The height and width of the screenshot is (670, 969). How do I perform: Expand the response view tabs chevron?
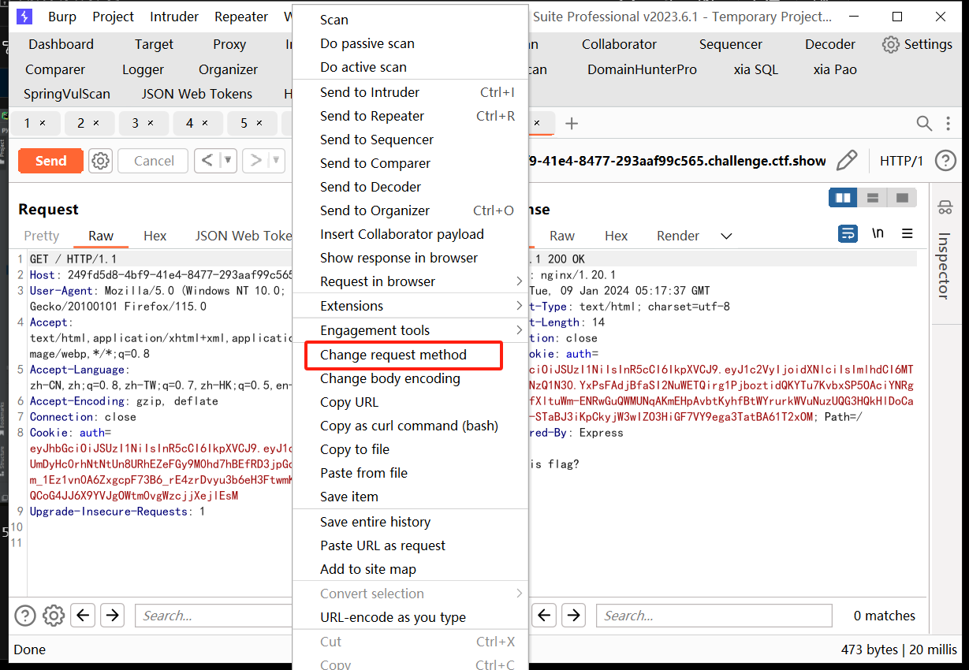[x=726, y=236]
